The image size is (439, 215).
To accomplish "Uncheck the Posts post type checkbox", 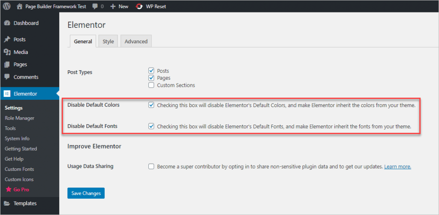I will (x=151, y=71).
